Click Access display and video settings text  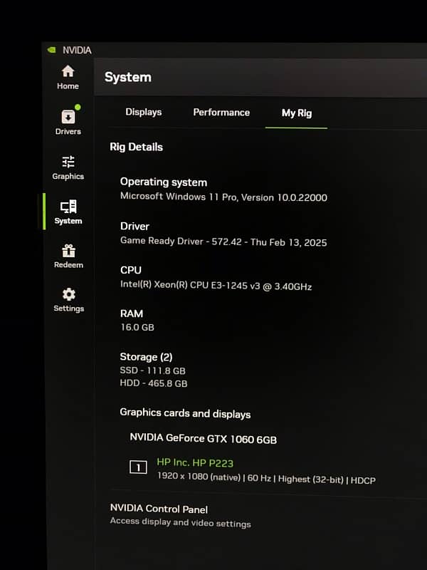click(181, 522)
